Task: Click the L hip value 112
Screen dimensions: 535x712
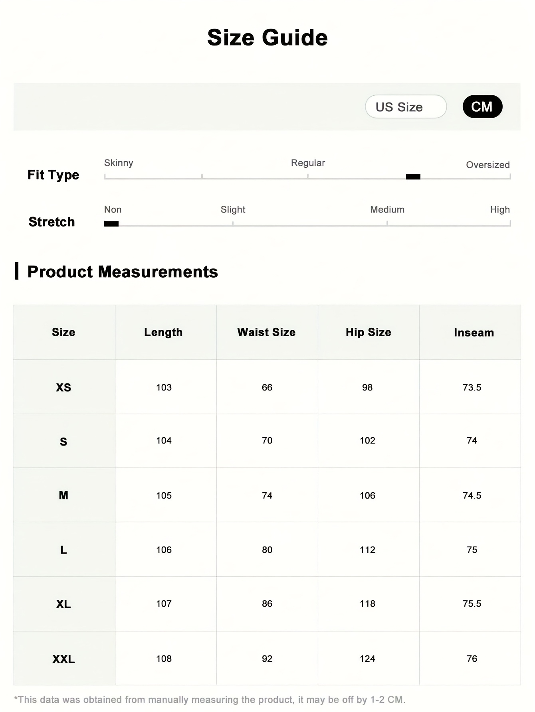Action: (367, 550)
